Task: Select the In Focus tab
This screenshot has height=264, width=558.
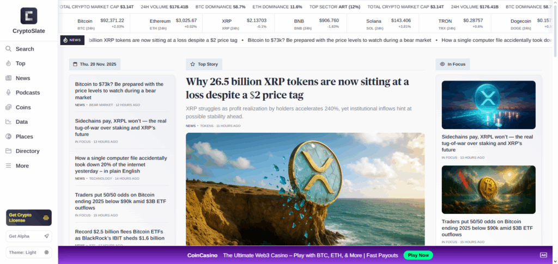Action: (x=453, y=64)
